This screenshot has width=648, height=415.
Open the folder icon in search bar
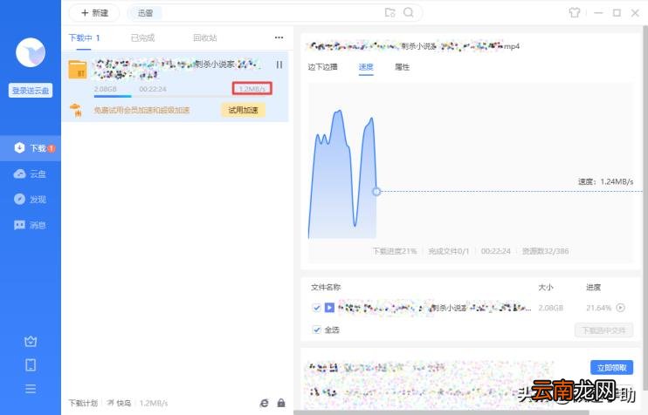(389, 12)
